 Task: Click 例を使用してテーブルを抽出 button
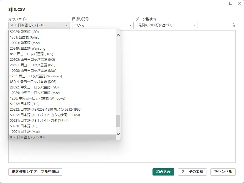35,172
